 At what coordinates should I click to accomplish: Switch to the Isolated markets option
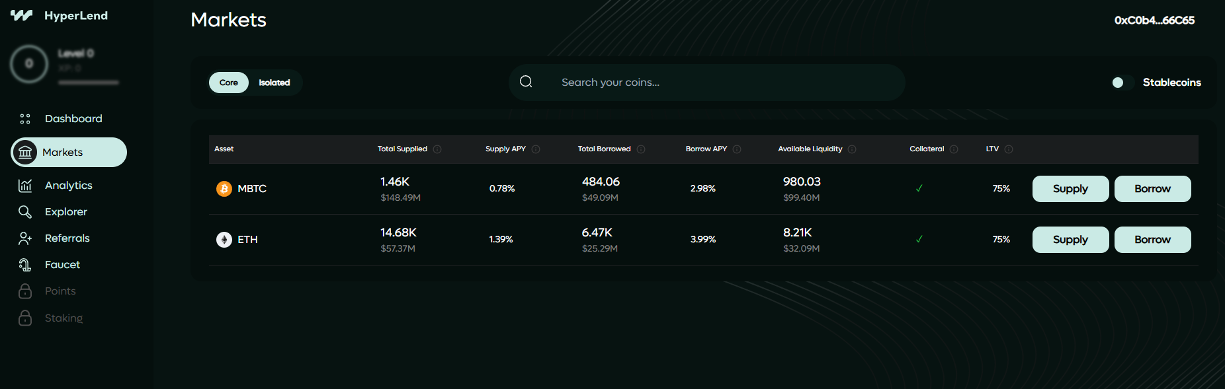(275, 83)
